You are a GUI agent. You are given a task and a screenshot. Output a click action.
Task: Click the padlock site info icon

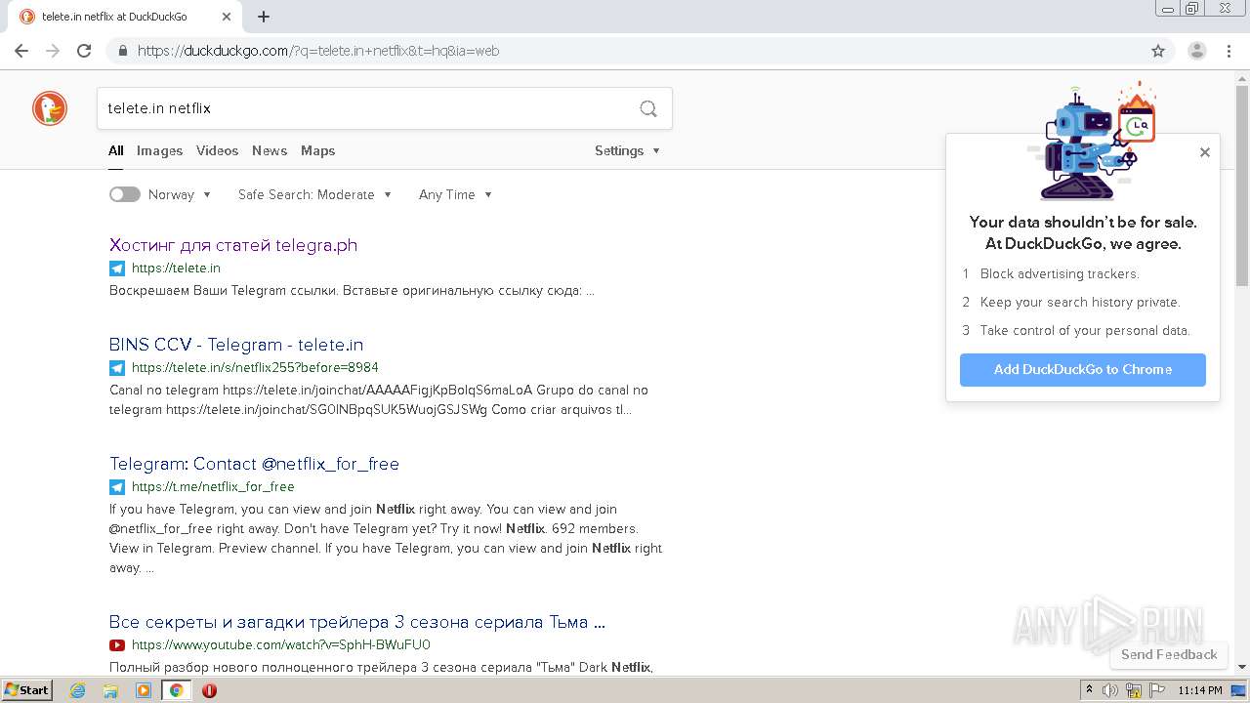point(122,51)
